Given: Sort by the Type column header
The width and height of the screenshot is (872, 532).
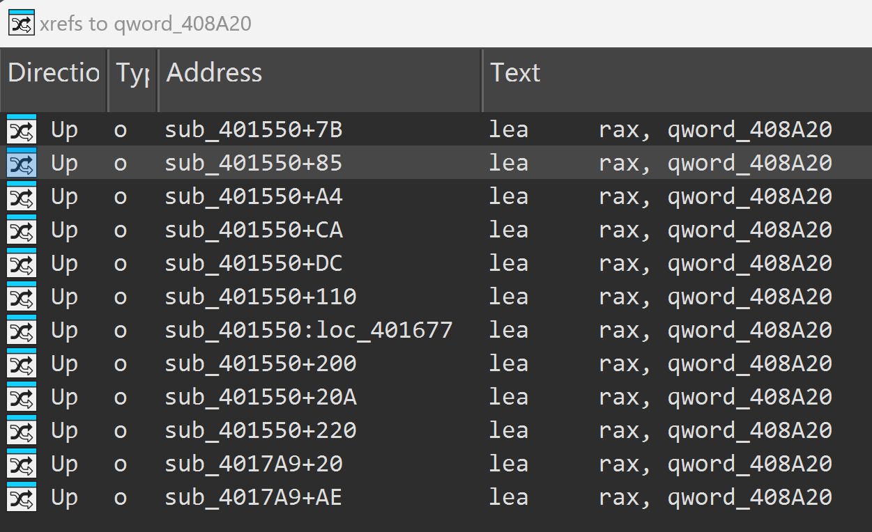Looking at the screenshot, I should point(132,73).
